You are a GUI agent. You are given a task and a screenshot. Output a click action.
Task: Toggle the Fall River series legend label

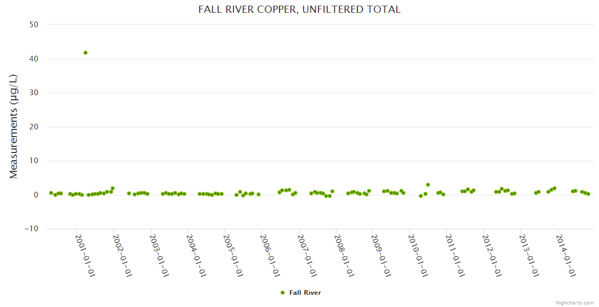(x=305, y=293)
